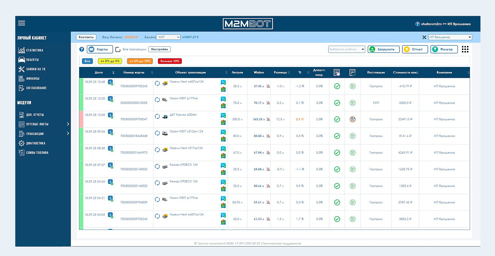Expand the Путевые листы submenu
The height and width of the screenshot is (256, 495).
(x=43, y=124)
